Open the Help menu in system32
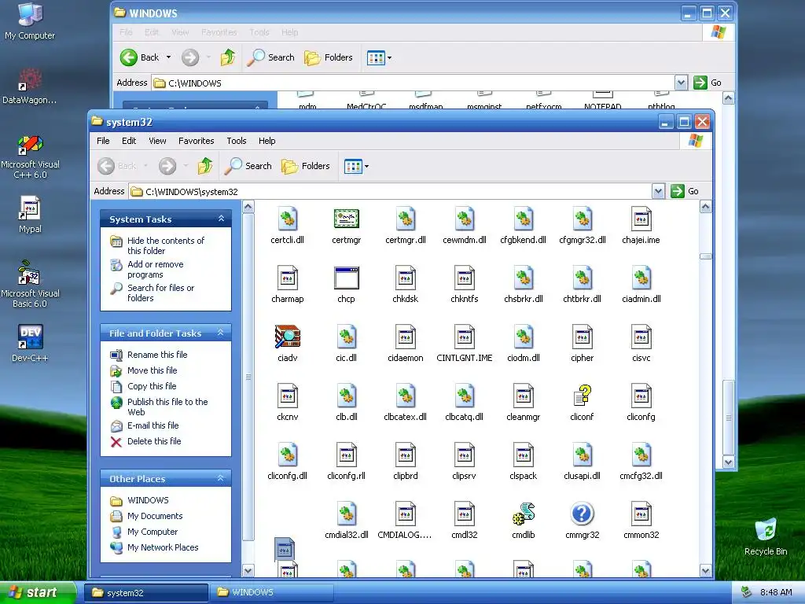 click(x=267, y=141)
